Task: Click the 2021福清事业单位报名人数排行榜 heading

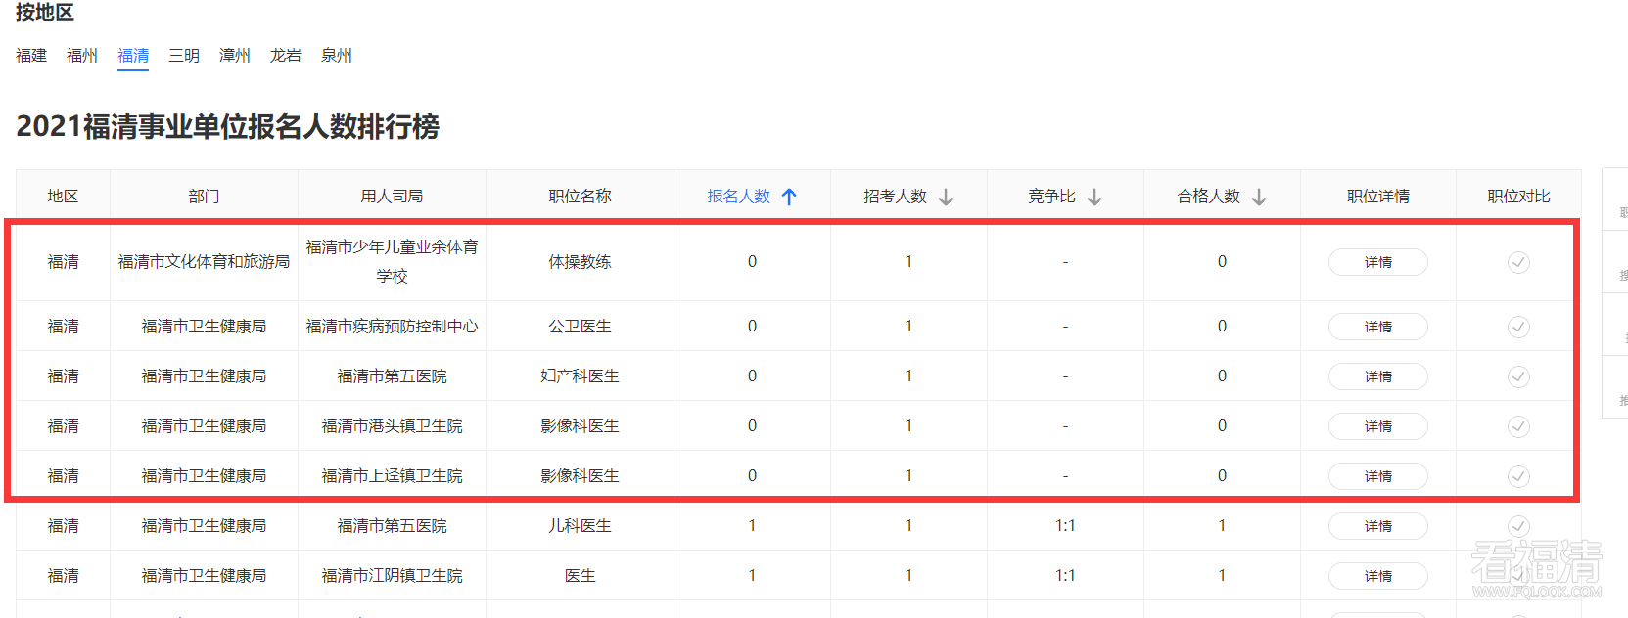Action: (228, 127)
